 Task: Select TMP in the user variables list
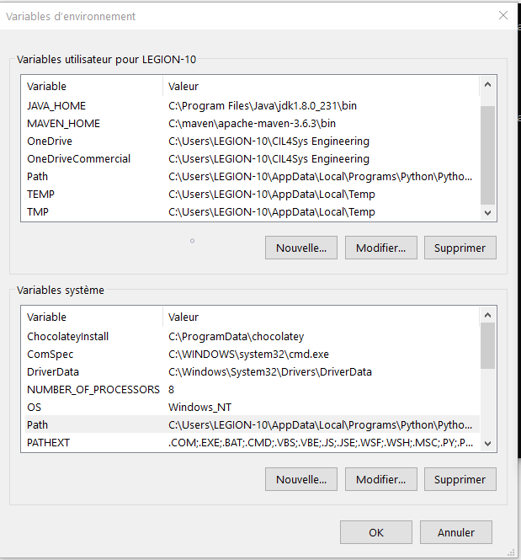pos(252,211)
